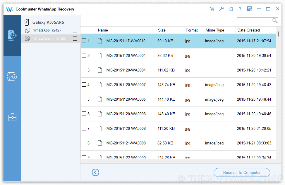285x185 pixels.
Task: Sort by the Name column header
Action: coord(126,30)
